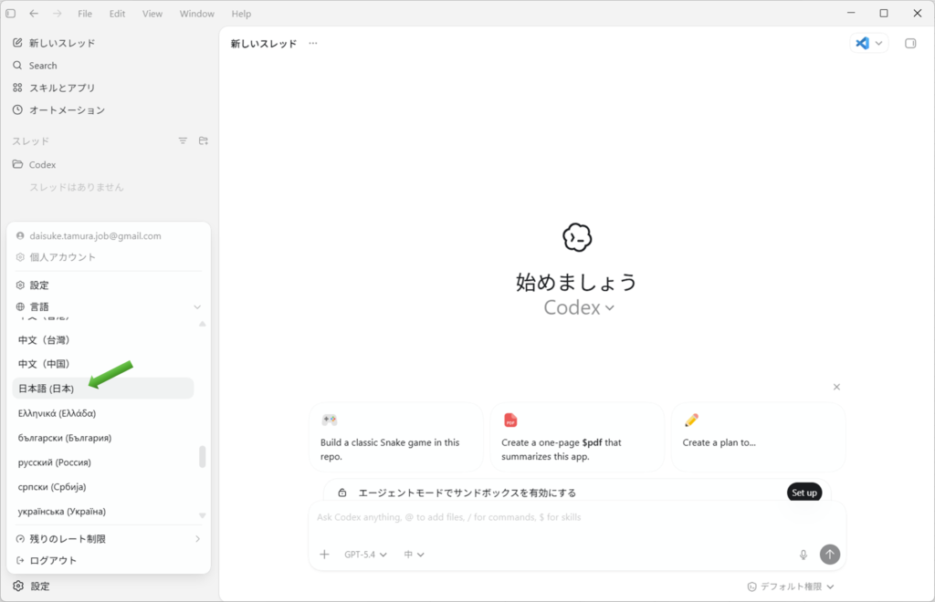Open the three-dot menu beside 新しいスレッド
This screenshot has width=935, height=602.
click(313, 43)
